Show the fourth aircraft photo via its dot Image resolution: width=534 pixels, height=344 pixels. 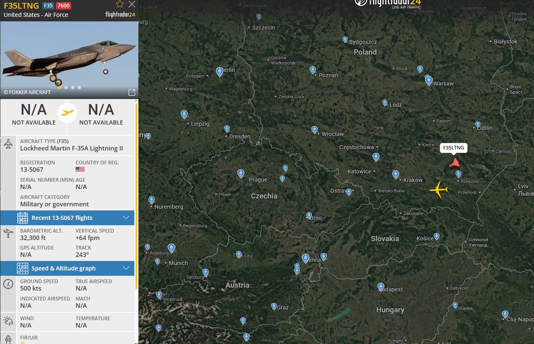(x=79, y=88)
